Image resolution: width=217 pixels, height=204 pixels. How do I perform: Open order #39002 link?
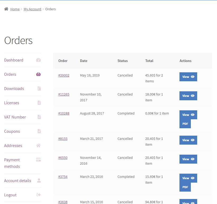[x=64, y=75]
